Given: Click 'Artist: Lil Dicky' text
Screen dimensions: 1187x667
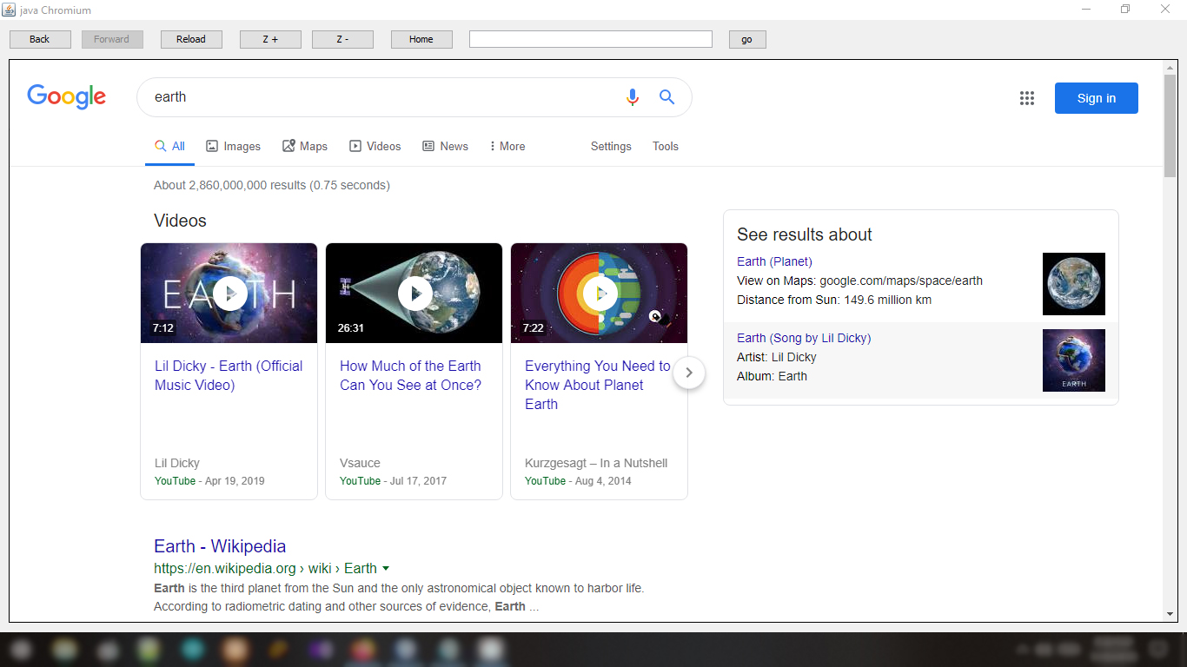Looking at the screenshot, I should pyautogui.click(x=777, y=357).
